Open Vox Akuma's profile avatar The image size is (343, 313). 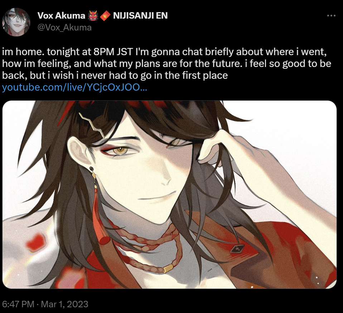point(16,22)
